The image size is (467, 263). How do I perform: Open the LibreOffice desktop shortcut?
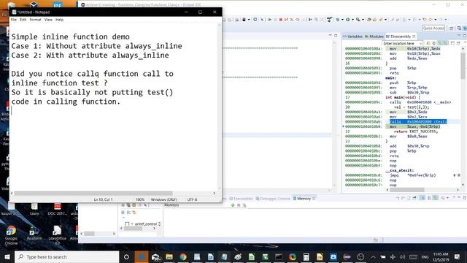(x=57, y=235)
